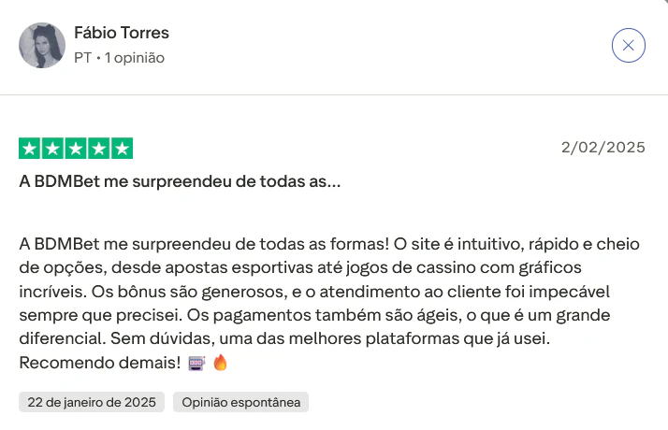The image size is (668, 430).
Task: Click the review body paragraph text
Action: 327,290
